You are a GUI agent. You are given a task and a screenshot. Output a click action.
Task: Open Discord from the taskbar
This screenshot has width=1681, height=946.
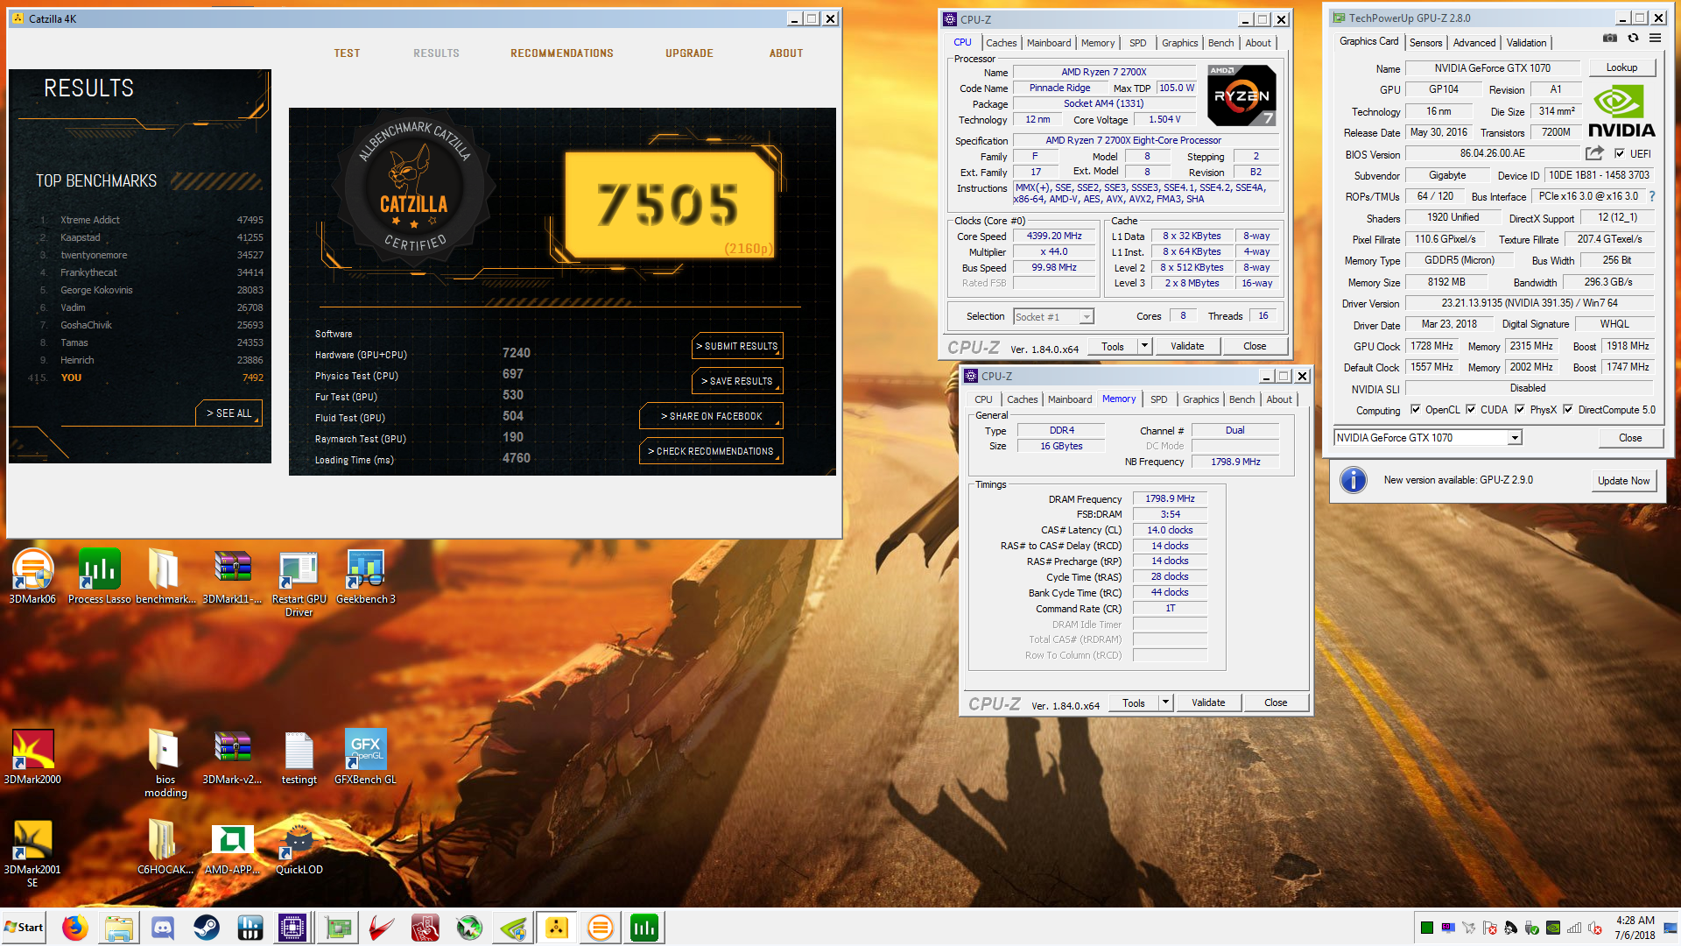tap(163, 928)
